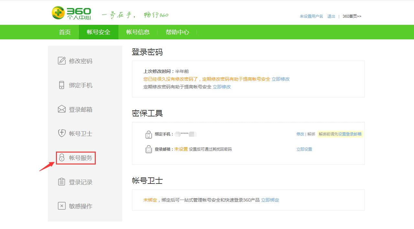This screenshot has height=229, width=414.
Task: Click the padlock icon beside 绑定手机
Action: point(149,134)
